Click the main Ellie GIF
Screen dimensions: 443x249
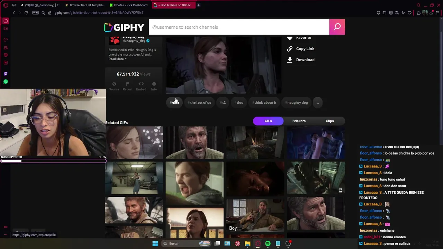tap(224, 65)
